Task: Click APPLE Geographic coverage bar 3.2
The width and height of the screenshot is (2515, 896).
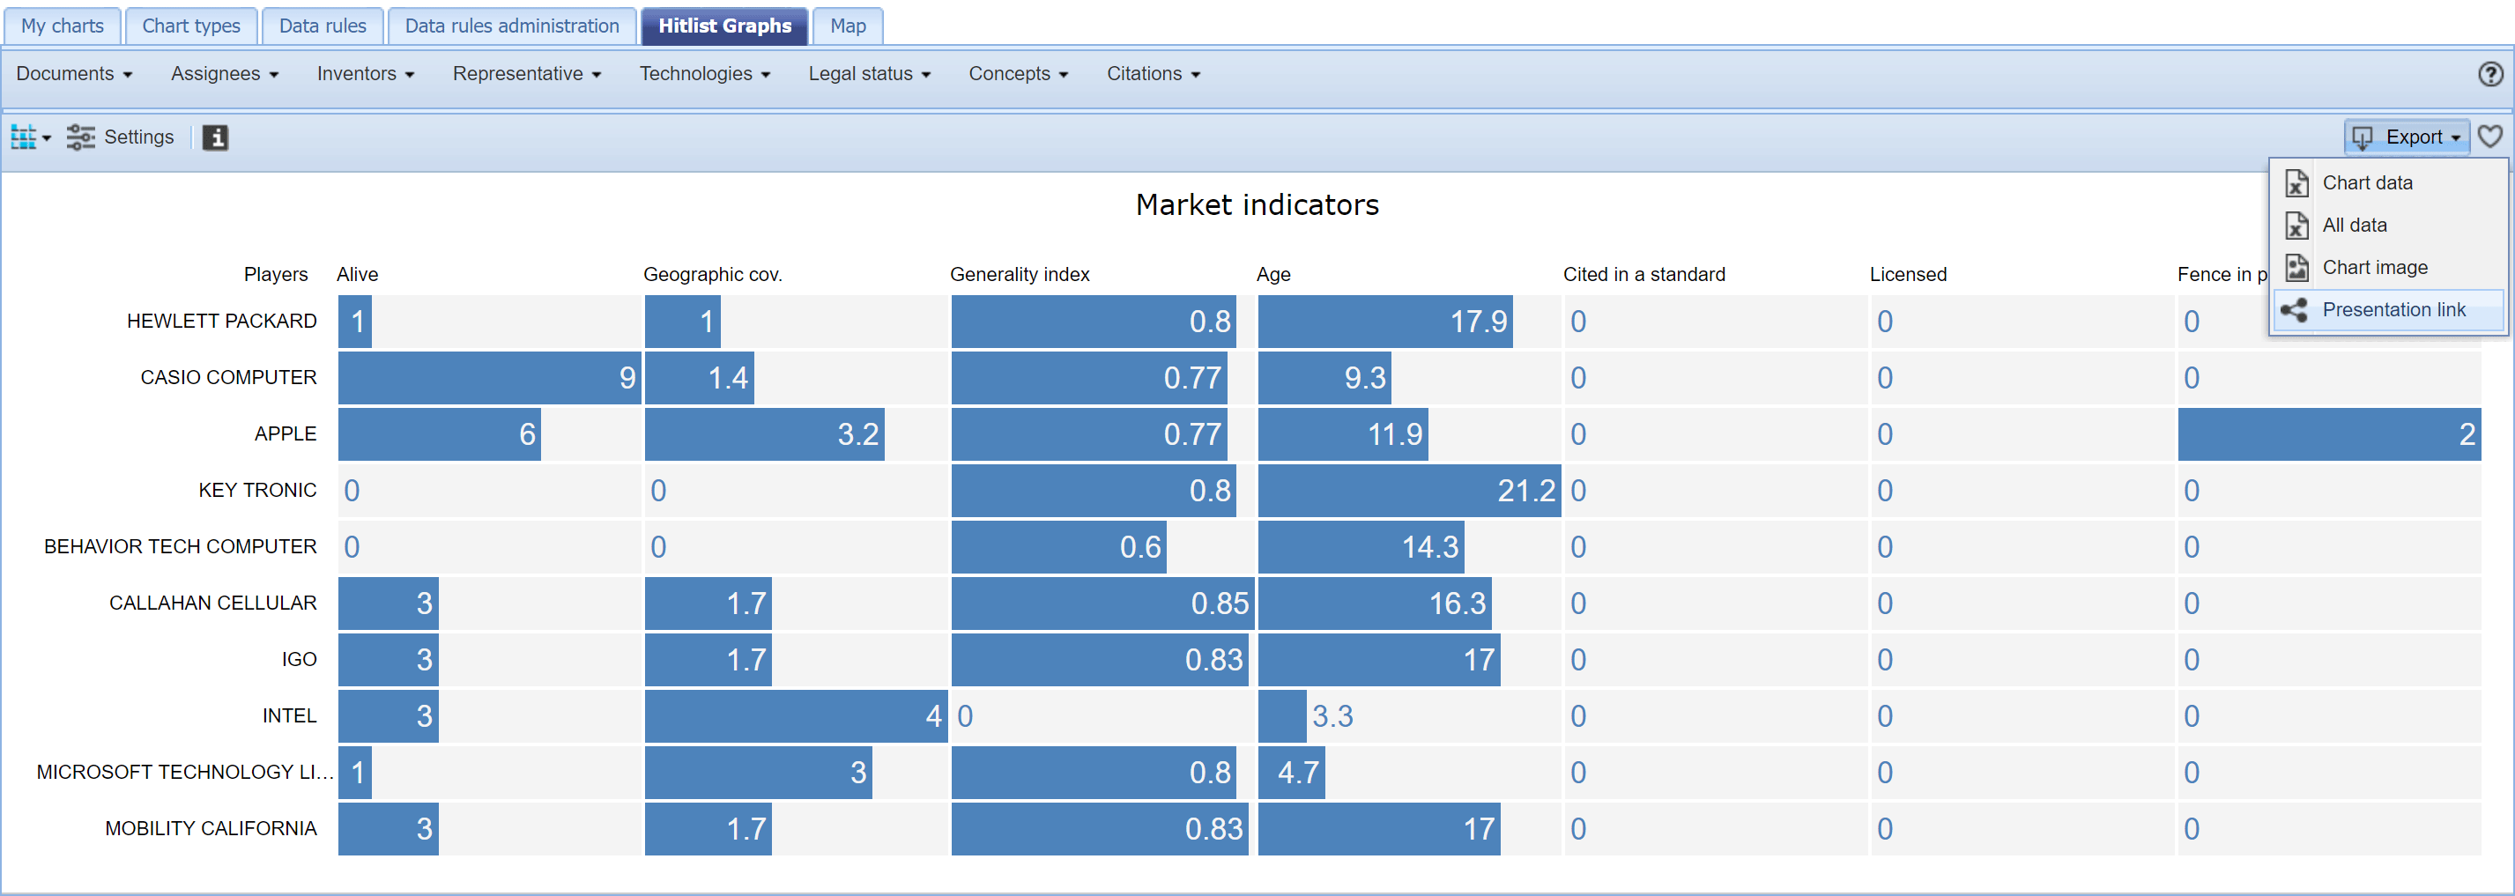Action: click(x=765, y=434)
